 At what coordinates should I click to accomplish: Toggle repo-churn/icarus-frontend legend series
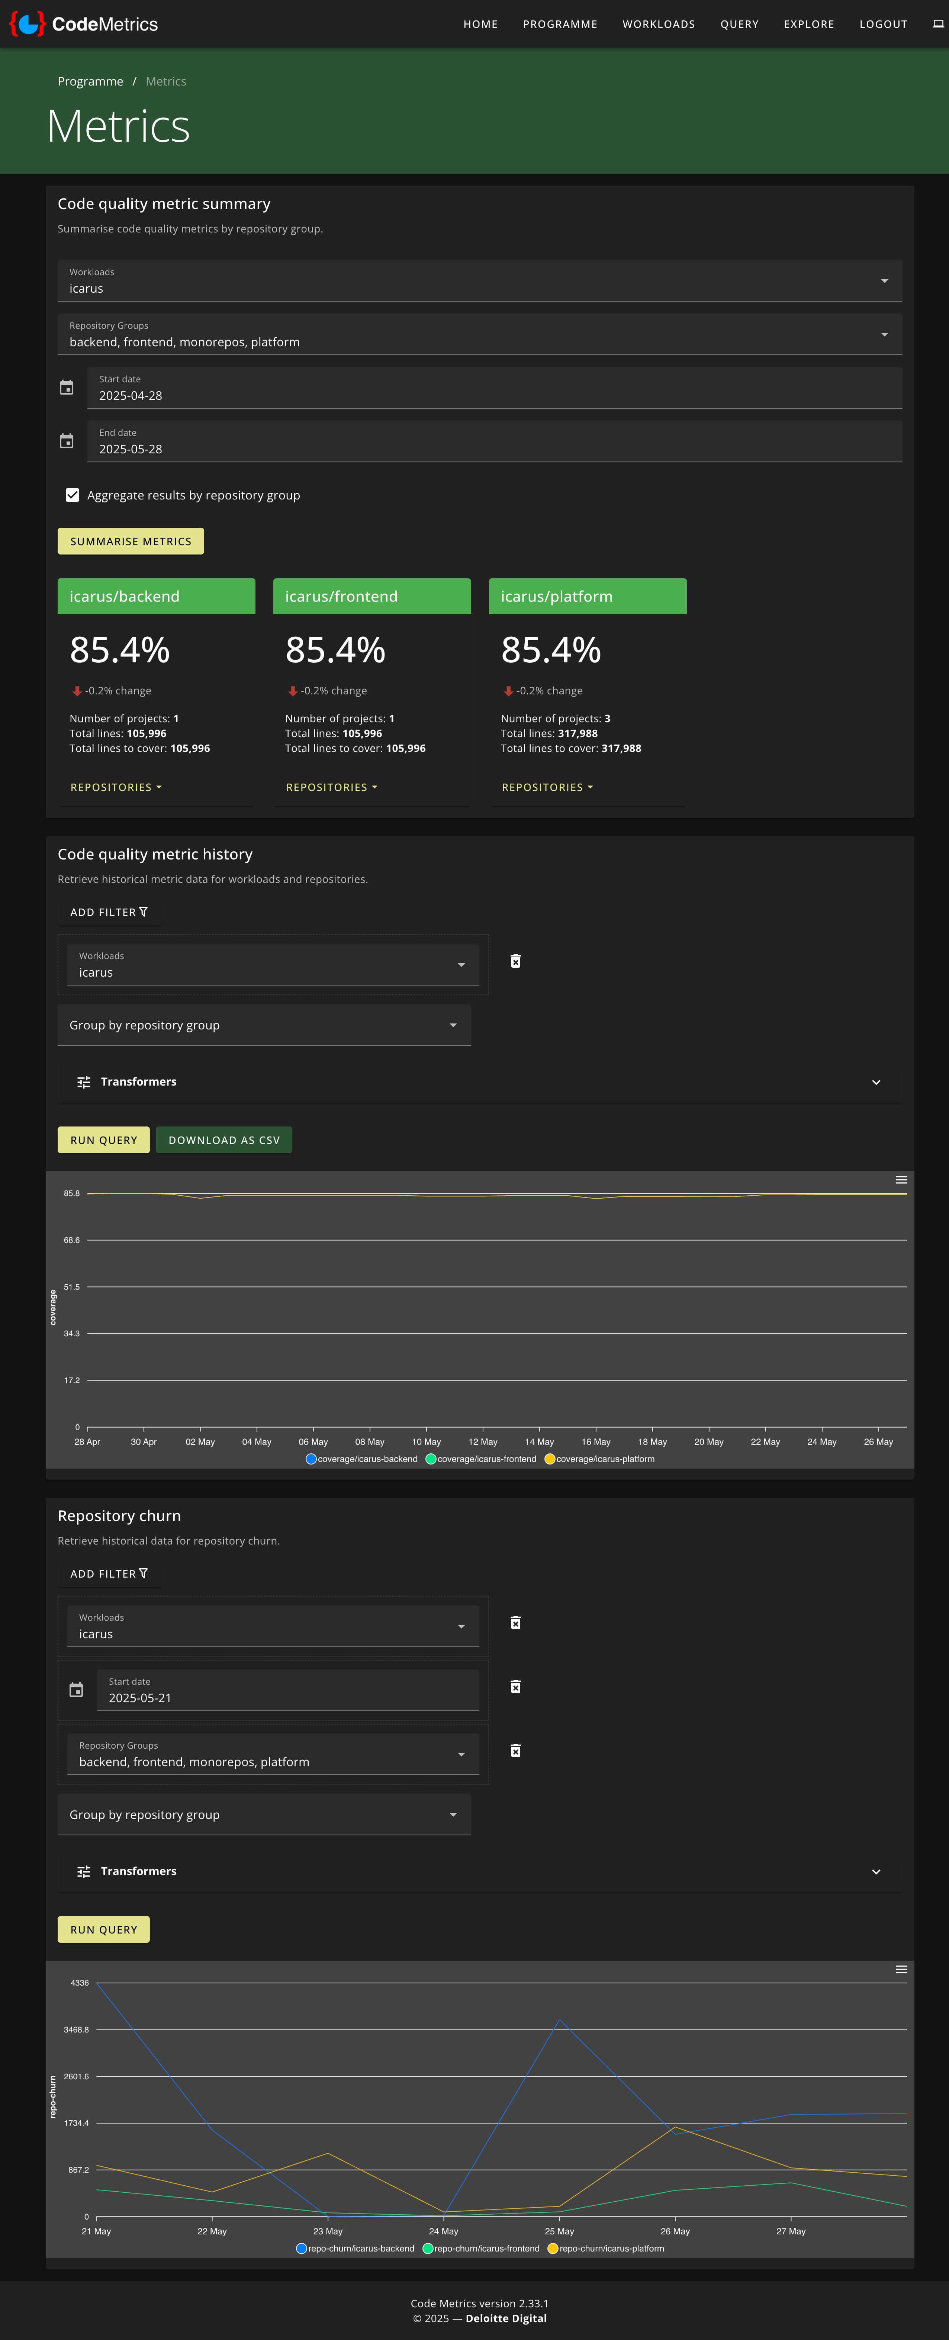480,2248
